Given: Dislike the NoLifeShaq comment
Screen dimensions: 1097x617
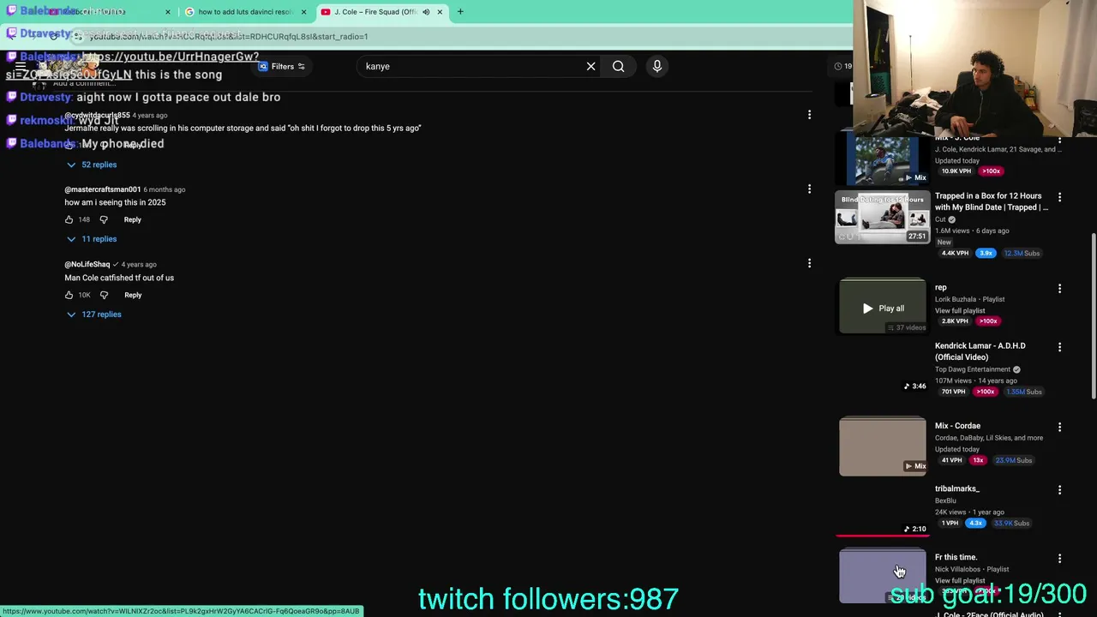Looking at the screenshot, I should coord(104,295).
